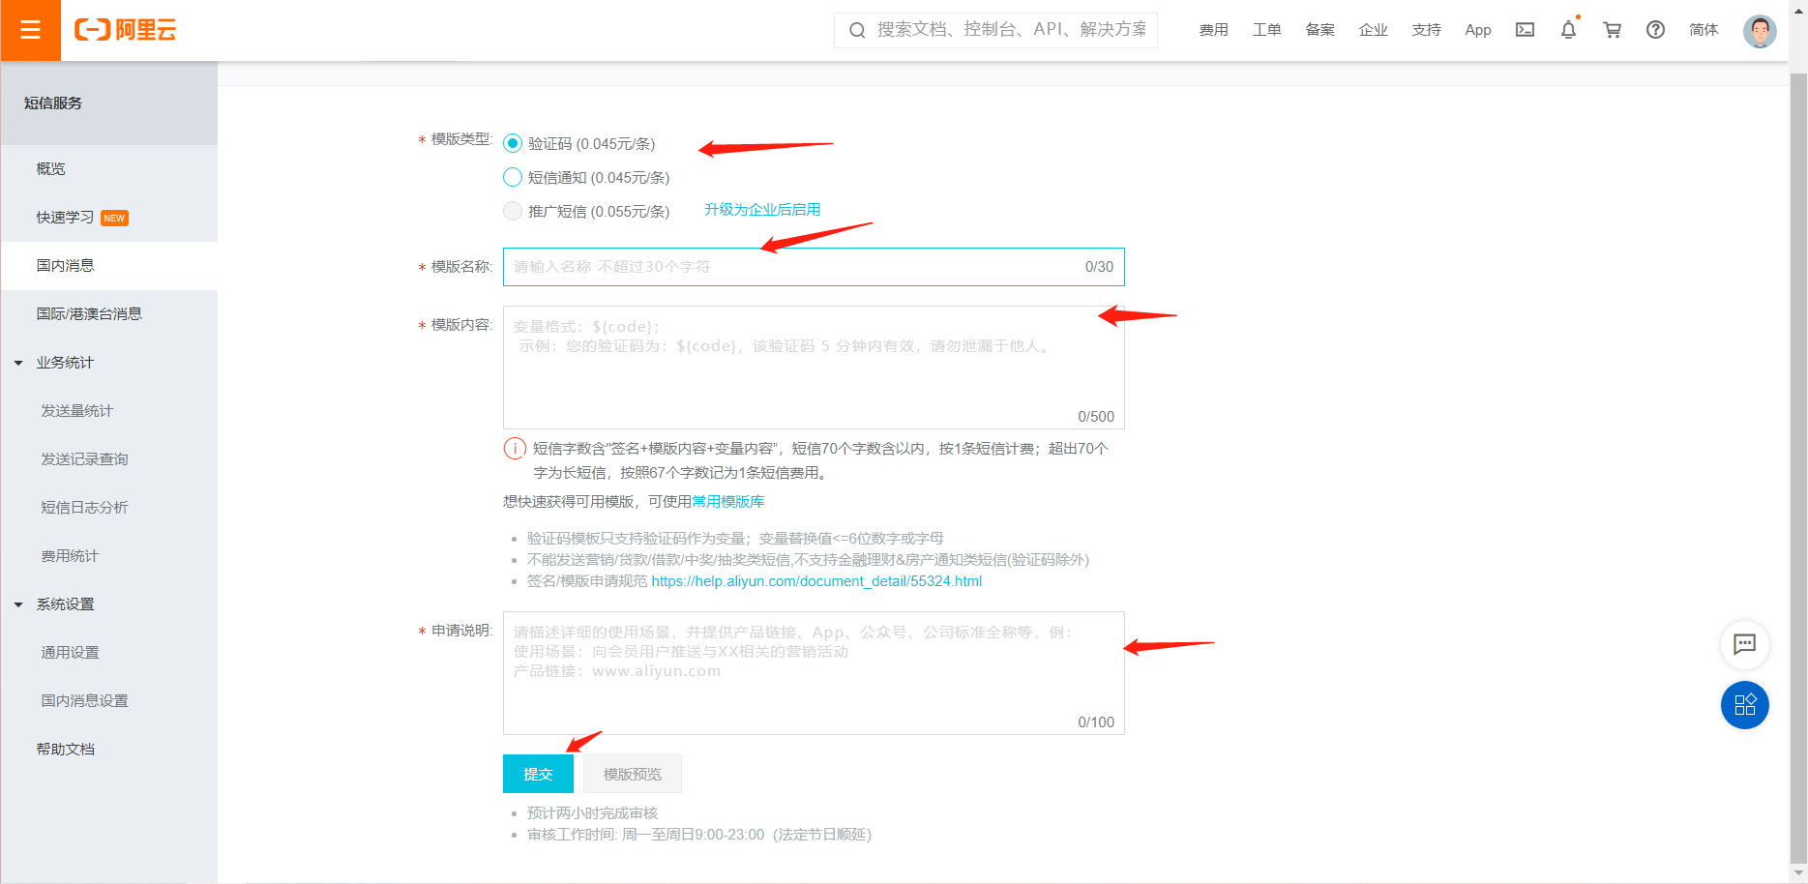Open the 费用 top menu
The width and height of the screenshot is (1808, 884).
click(x=1213, y=30)
